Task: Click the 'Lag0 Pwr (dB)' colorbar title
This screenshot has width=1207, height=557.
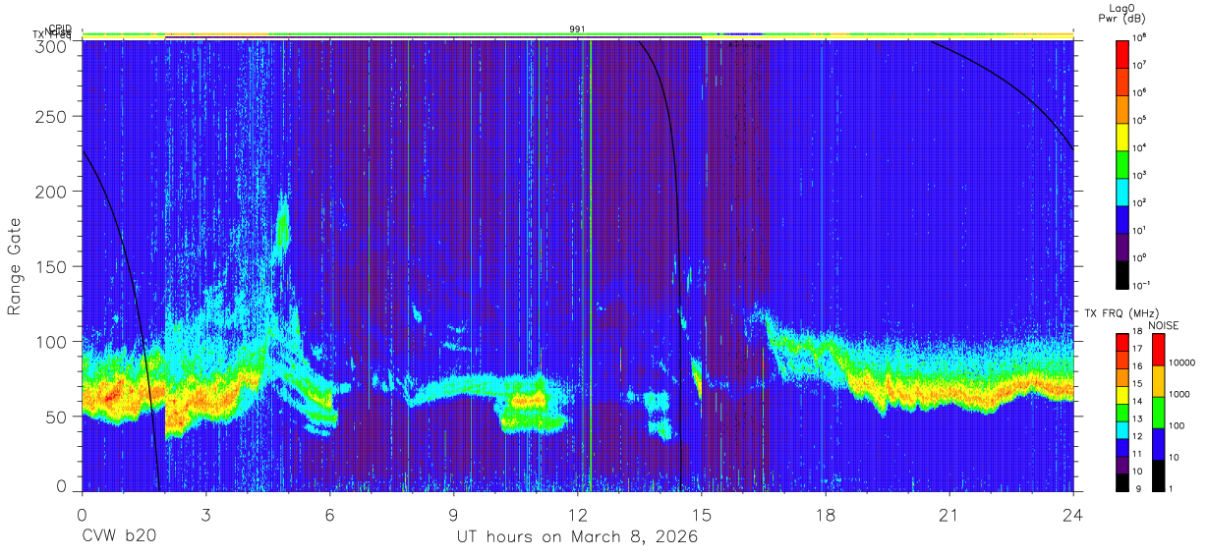Action: tap(1123, 13)
